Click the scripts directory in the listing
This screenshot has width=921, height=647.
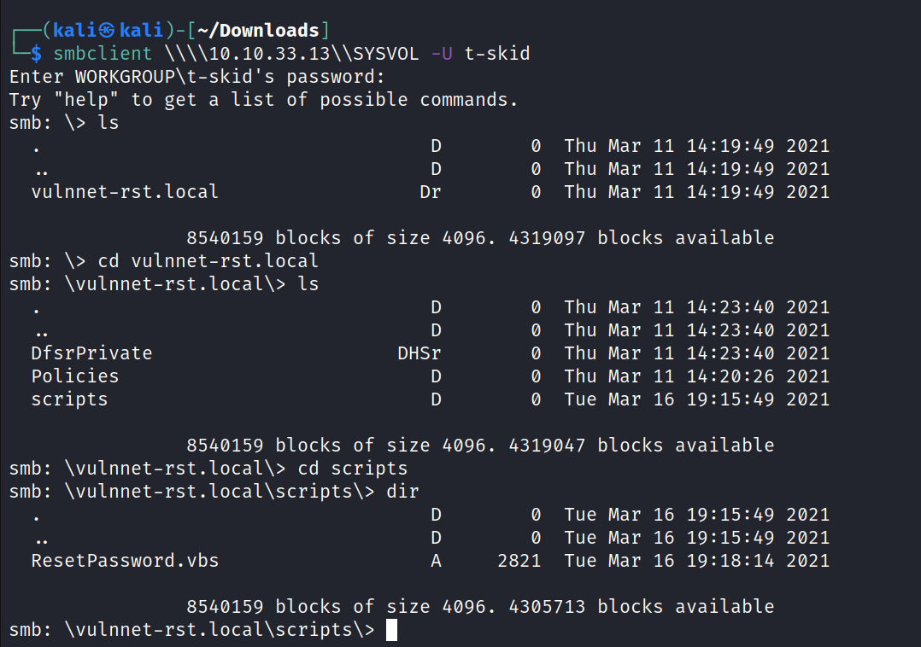tap(69, 399)
